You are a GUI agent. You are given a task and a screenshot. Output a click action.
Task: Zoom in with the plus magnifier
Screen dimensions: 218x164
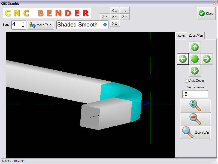click(195, 106)
